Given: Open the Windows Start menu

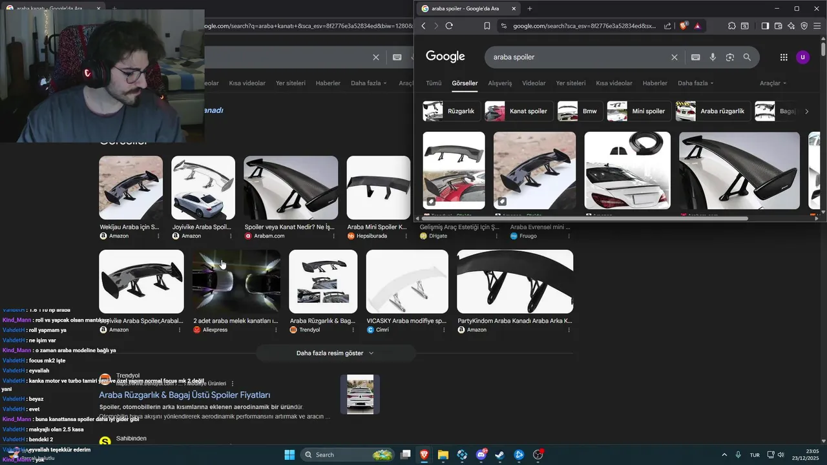Looking at the screenshot, I should point(289,455).
